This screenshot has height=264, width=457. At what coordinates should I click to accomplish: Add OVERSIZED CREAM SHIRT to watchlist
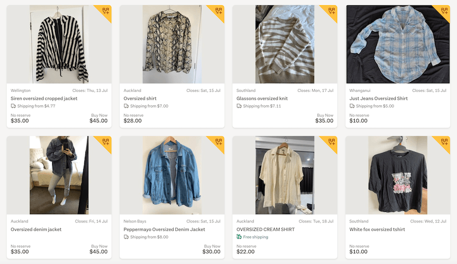[x=331, y=142]
